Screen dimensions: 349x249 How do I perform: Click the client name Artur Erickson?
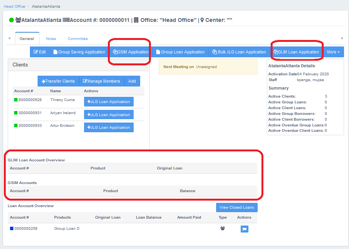point(62,126)
